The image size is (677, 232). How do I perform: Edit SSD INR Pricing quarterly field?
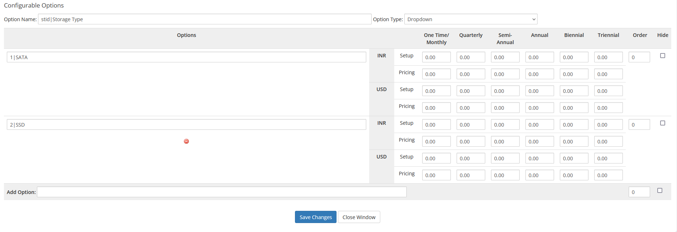pyautogui.click(x=471, y=141)
